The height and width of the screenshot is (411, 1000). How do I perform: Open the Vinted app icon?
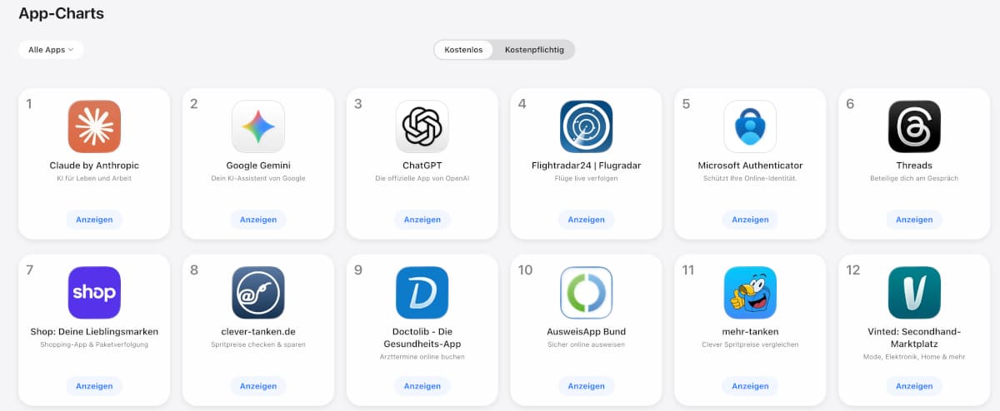point(914,293)
